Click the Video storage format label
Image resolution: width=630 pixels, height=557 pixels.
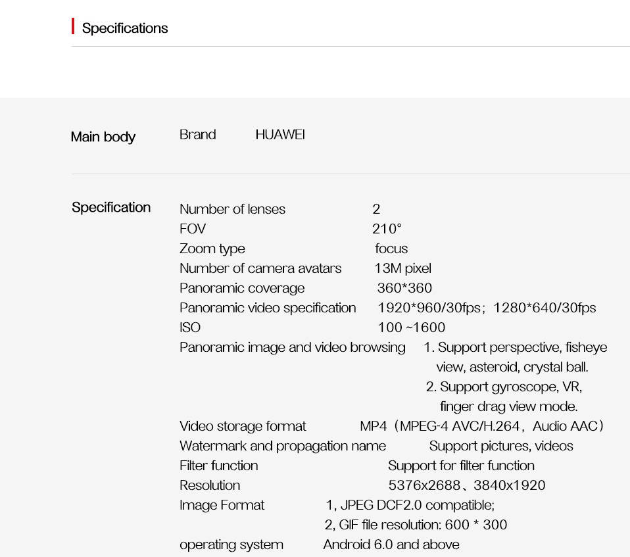pyautogui.click(x=243, y=426)
